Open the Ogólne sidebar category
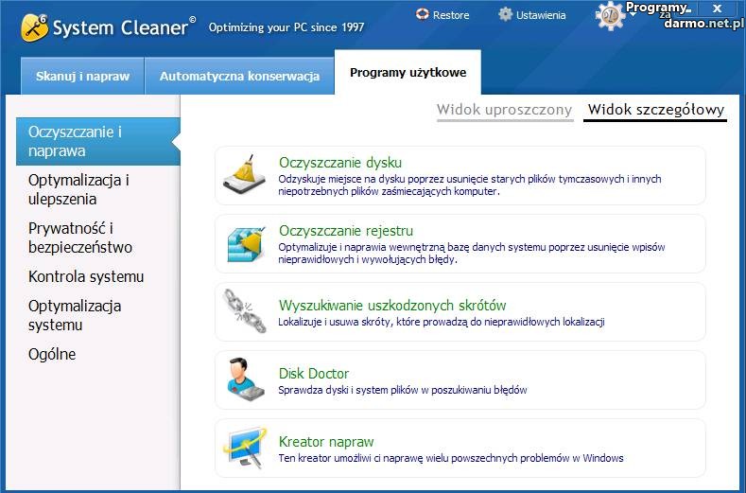The height and width of the screenshot is (493, 746). (x=52, y=354)
